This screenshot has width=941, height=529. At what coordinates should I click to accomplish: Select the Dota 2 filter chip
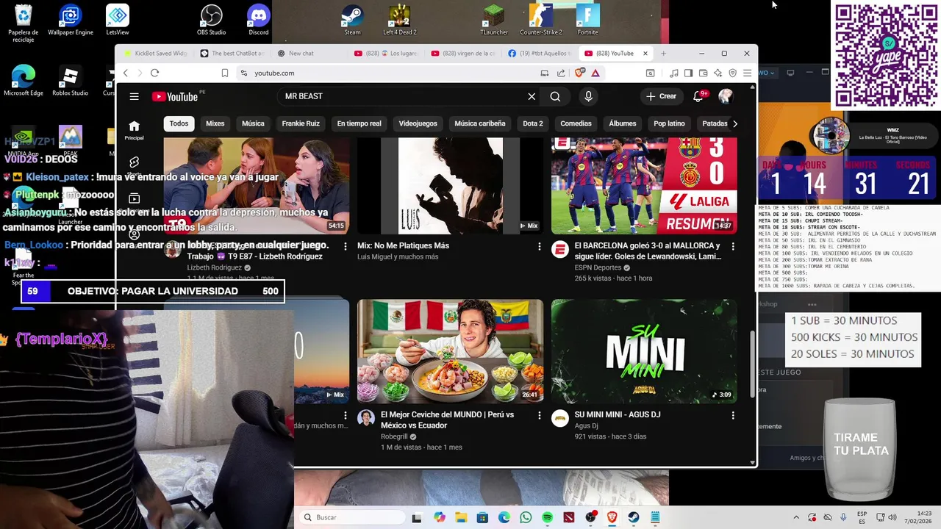click(x=533, y=123)
